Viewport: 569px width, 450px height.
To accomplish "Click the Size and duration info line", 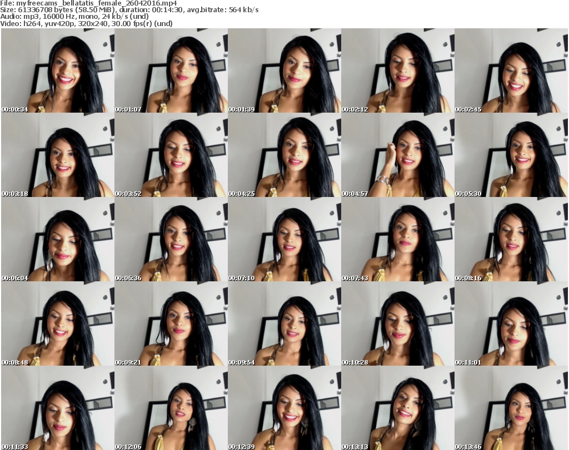I will [129, 10].
